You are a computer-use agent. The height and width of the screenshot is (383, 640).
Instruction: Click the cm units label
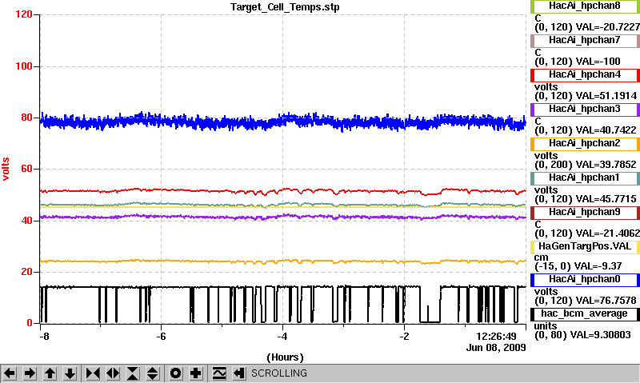[x=542, y=257]
